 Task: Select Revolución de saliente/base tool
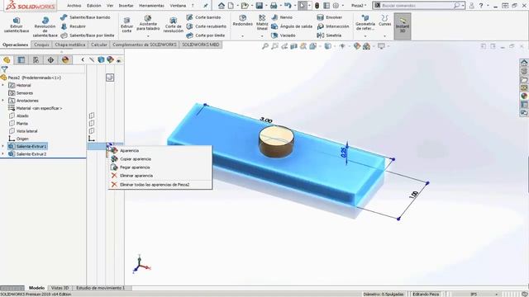(45, 27)
